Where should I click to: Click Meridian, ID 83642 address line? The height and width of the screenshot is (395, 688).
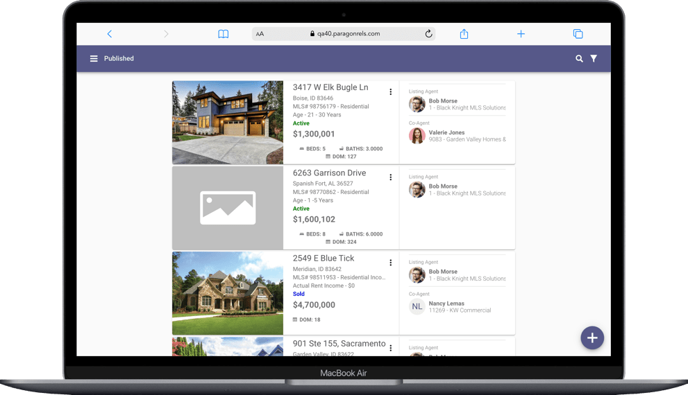click(x=317, y=269)
